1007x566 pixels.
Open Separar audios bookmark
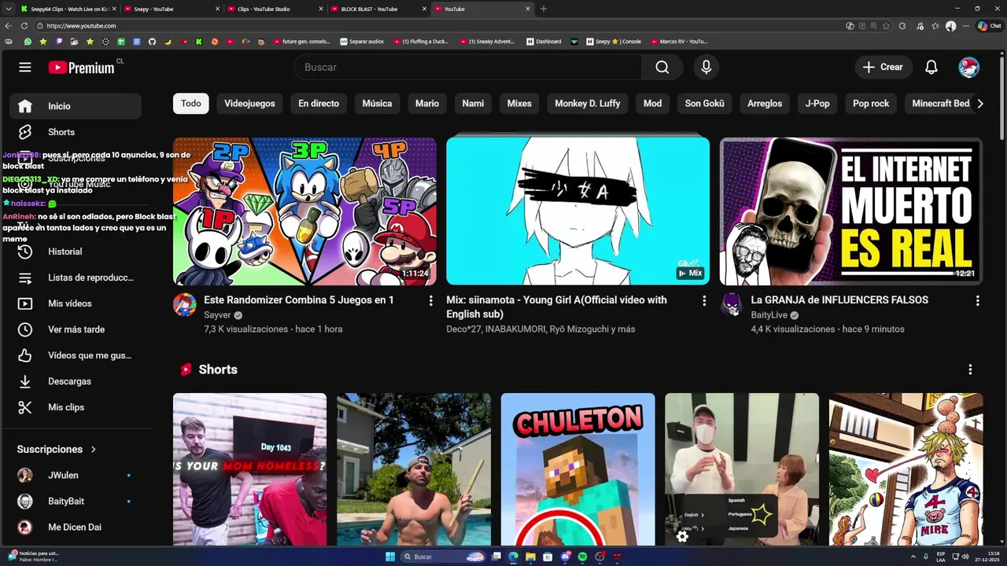pyautogui.click(x=362, y=42)
